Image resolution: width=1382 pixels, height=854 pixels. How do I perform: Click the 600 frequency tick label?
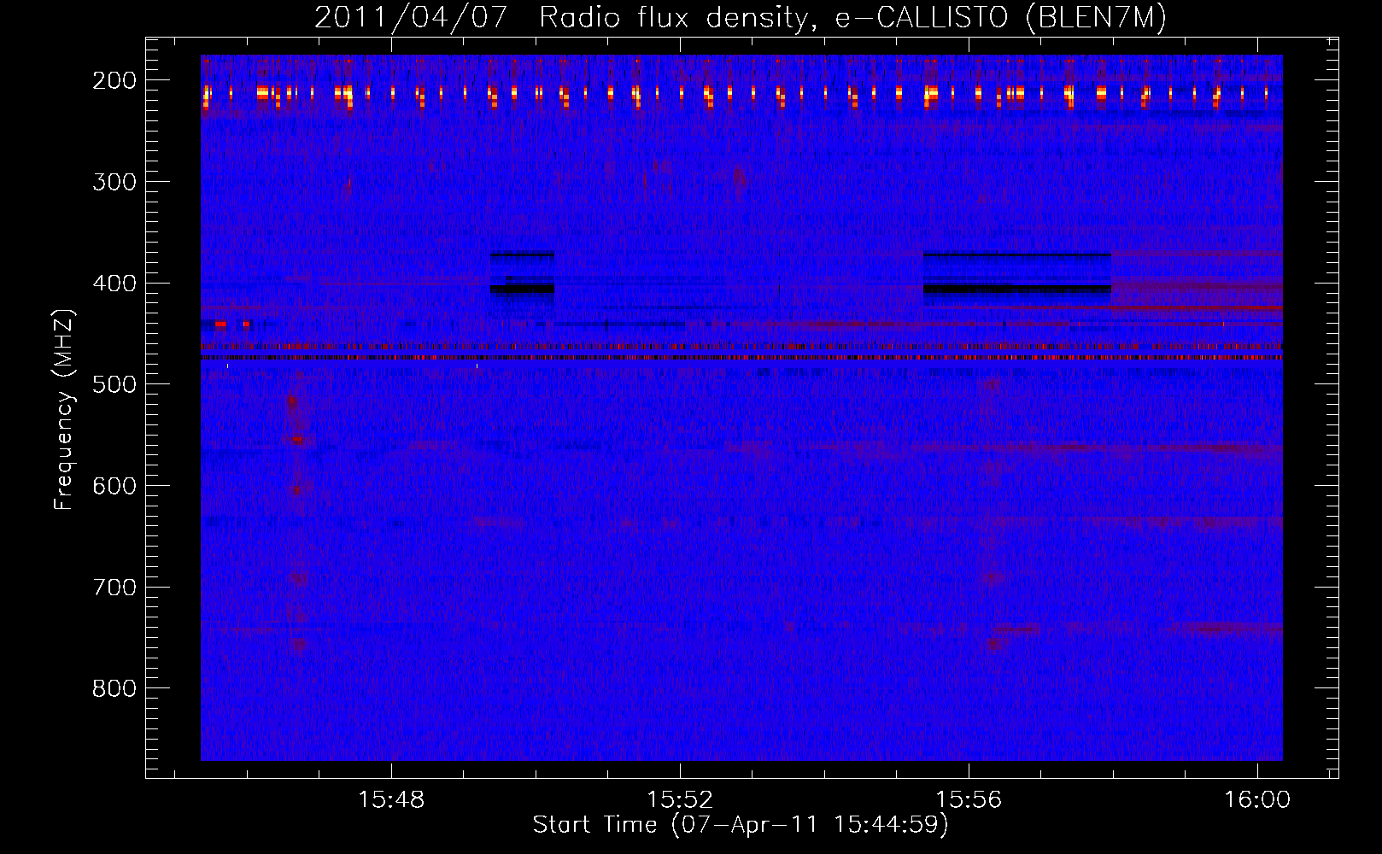coord(114,486)
